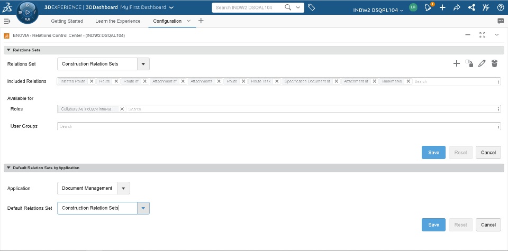The height and width of the screenshot is (251, 508).
Task: Open the Application dropdown arrow
Action: (x=123, y=188)
